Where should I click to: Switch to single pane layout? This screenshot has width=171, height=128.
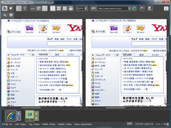[71, 9]
